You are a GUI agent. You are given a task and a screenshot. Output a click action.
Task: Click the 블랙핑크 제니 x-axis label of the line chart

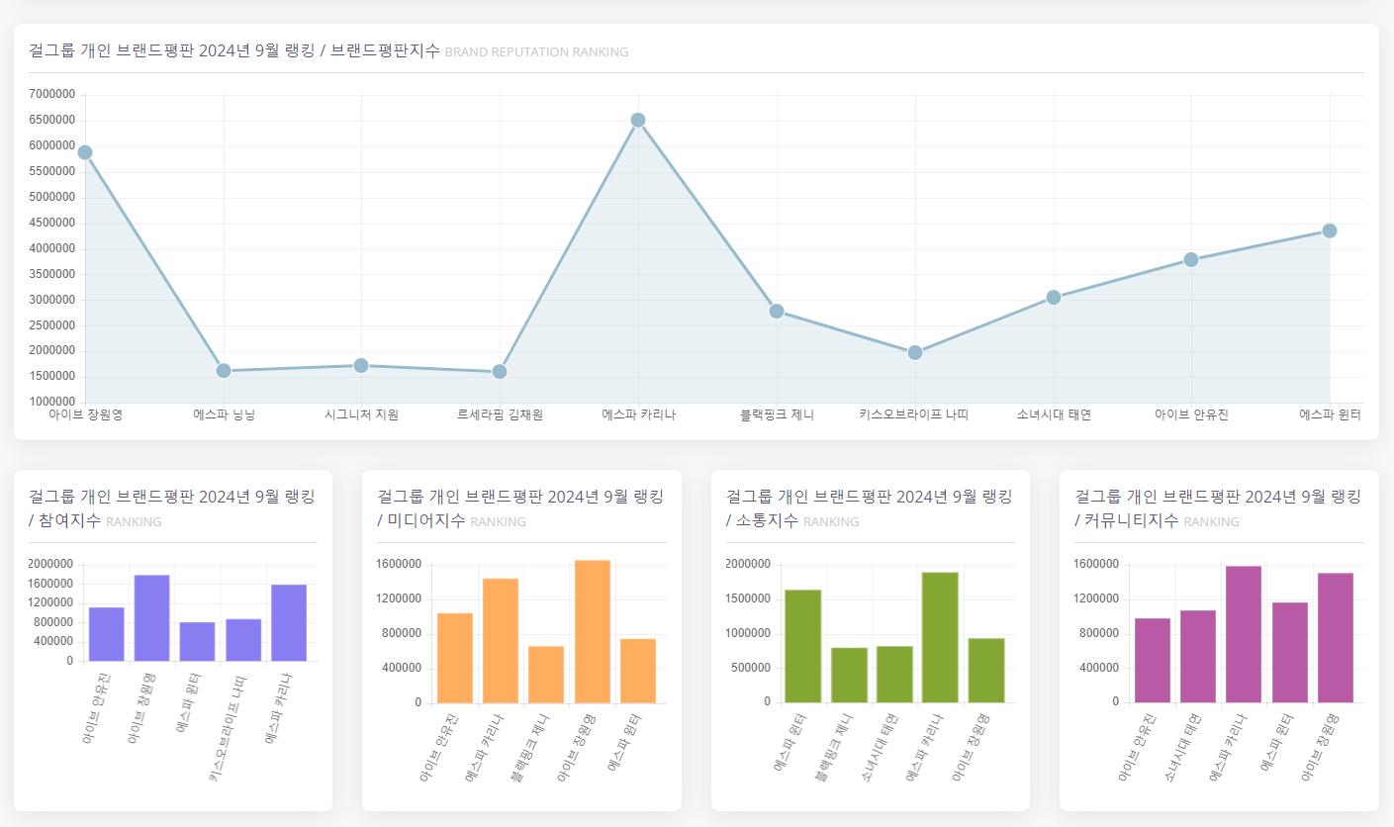(777, 415)
